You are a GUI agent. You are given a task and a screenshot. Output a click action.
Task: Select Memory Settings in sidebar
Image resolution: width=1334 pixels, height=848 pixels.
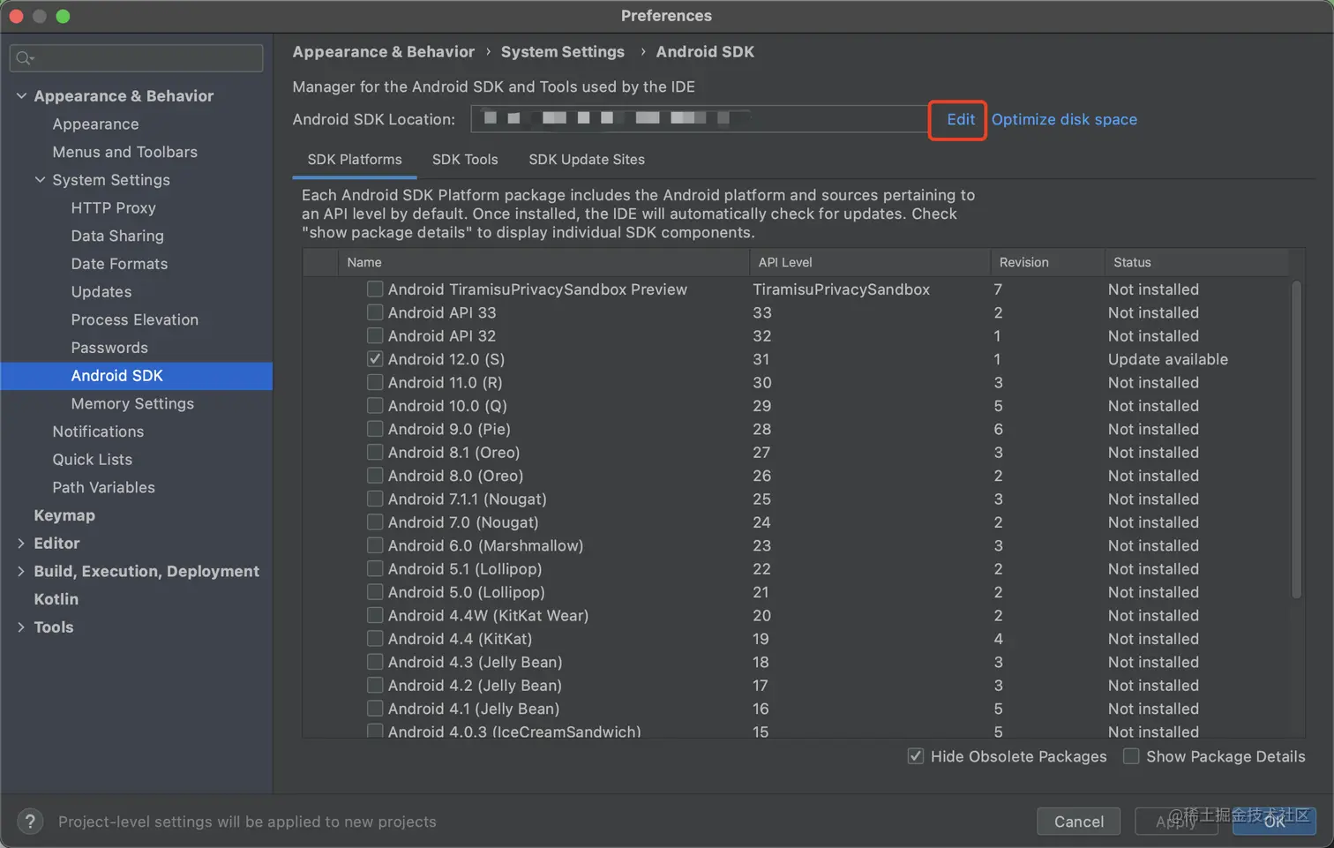pyautogui.click(x=132, y=403)
